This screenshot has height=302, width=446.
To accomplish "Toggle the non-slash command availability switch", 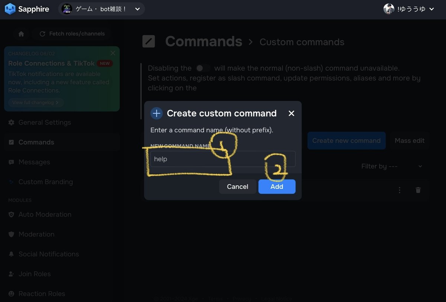I will point(203,68).
